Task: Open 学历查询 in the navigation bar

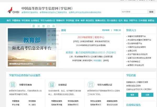Action: pos(26,20)
